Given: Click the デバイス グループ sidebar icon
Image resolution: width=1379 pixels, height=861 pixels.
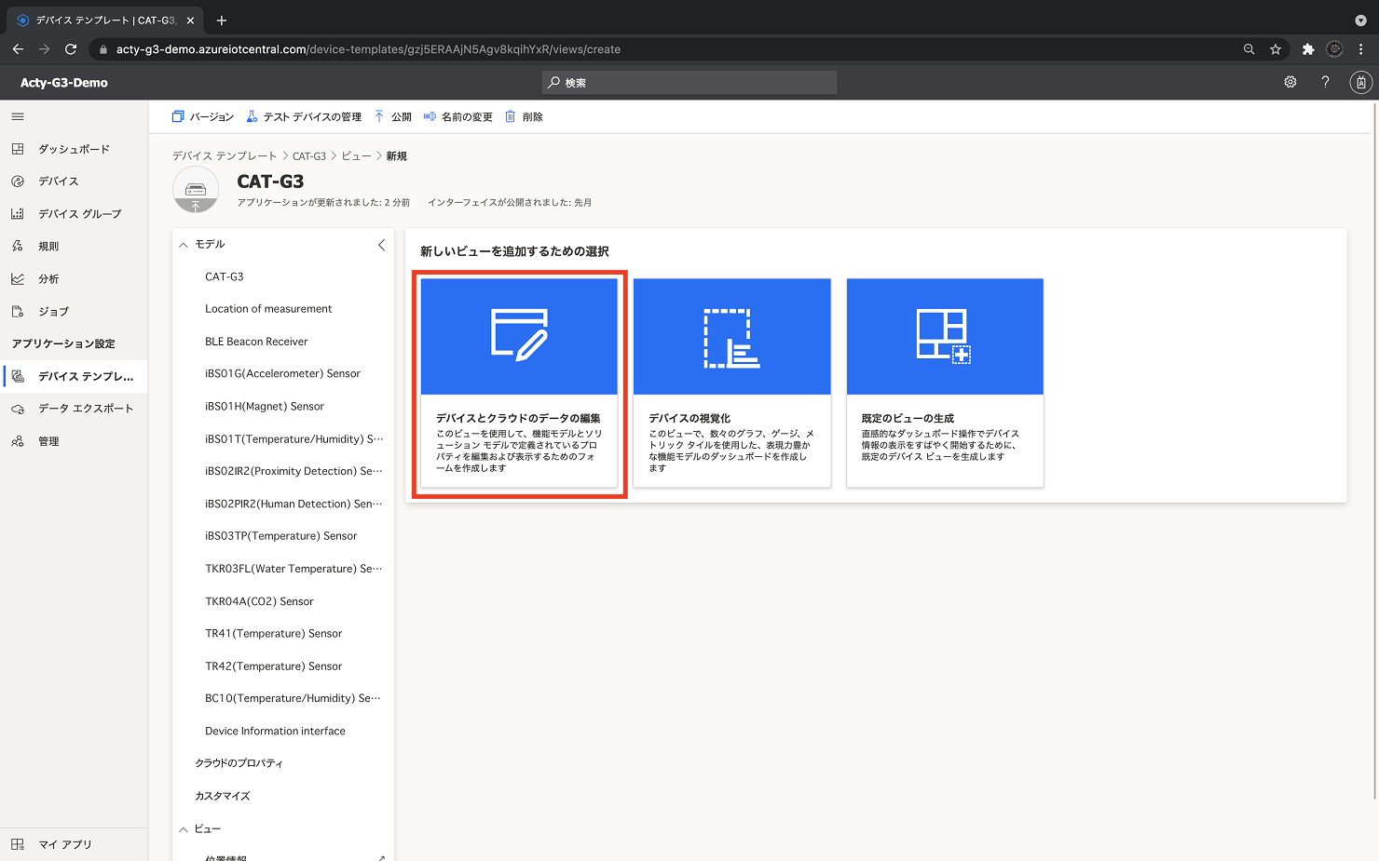Looking at the screenshot, I should point(18,214).
